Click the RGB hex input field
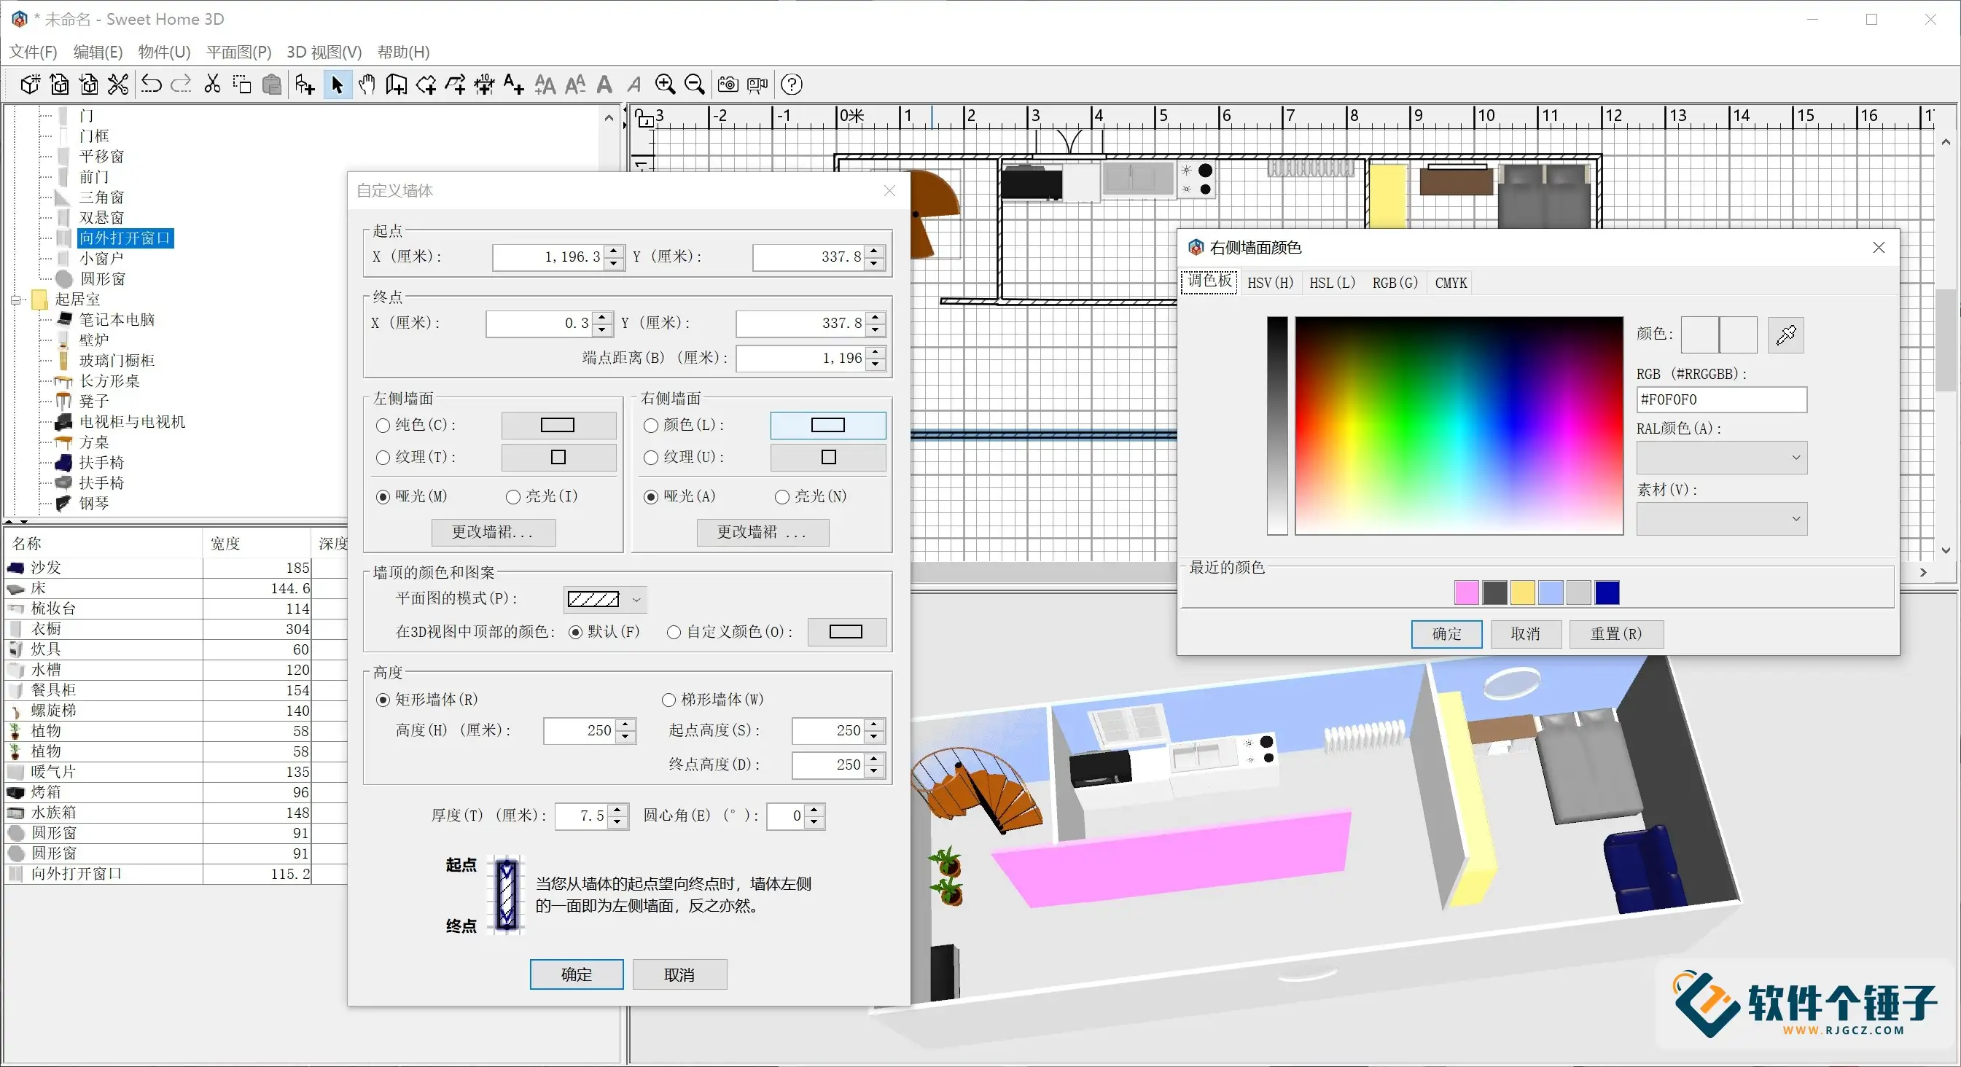The width and height of the screenshot is (1961, 1067). [x=1721, y=399]
